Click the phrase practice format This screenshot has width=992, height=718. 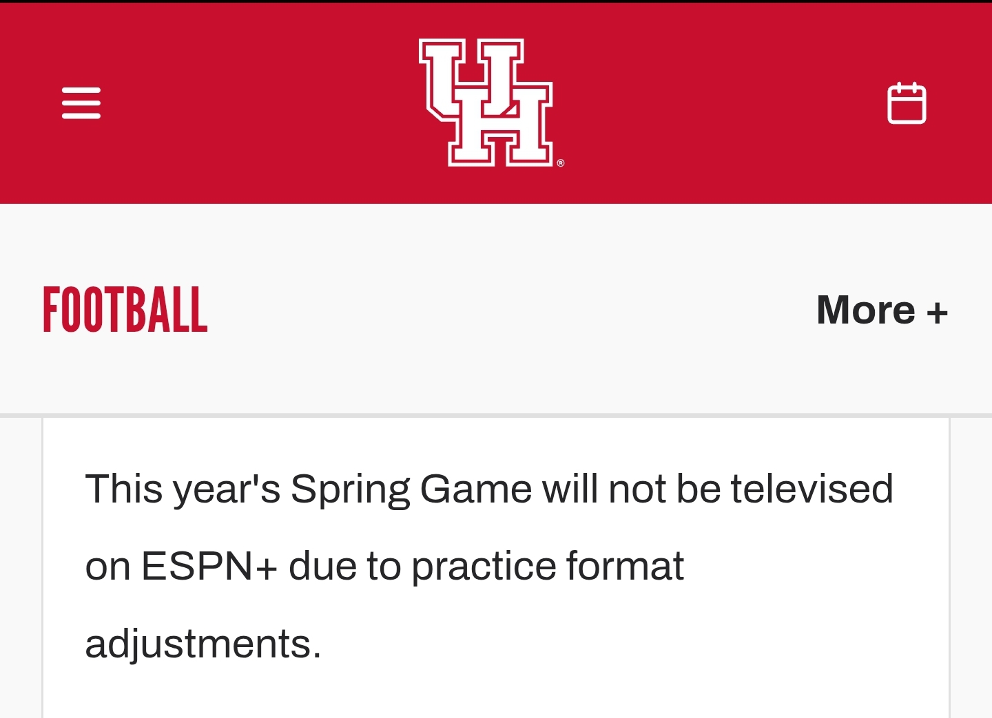(x=548, y=567)
